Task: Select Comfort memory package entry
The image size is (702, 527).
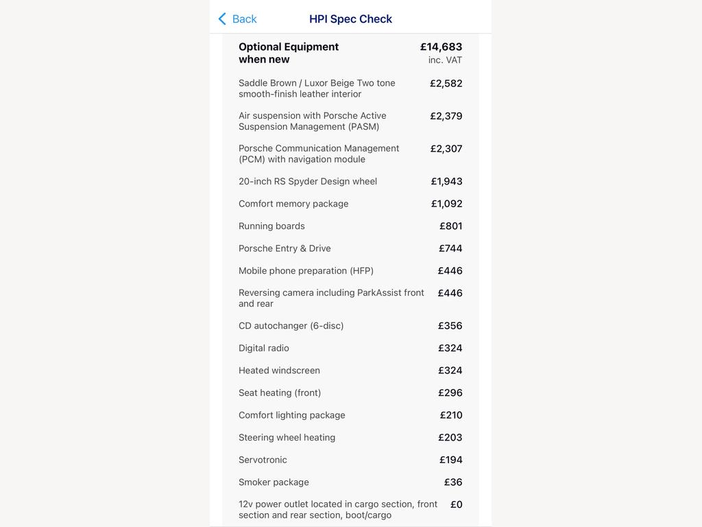Action: pos(350,203)
